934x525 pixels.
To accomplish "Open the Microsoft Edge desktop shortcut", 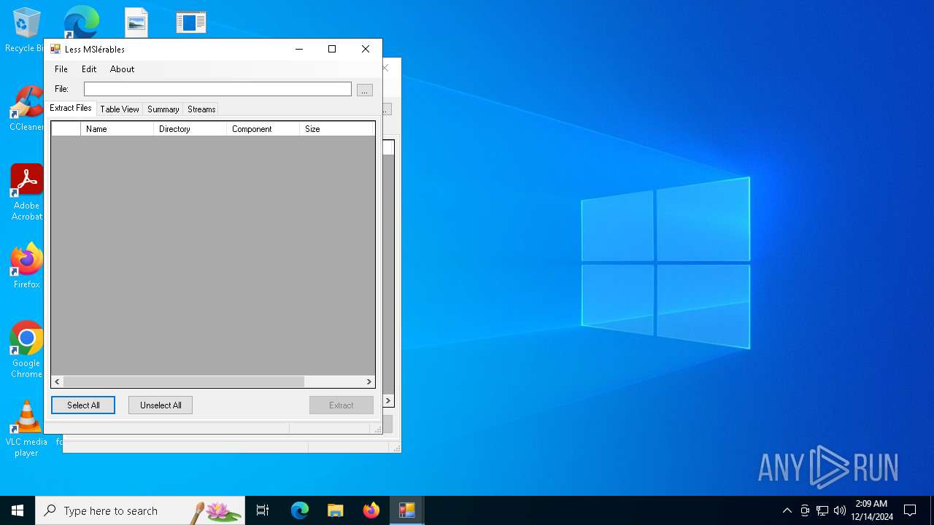I will coord(81,22).
